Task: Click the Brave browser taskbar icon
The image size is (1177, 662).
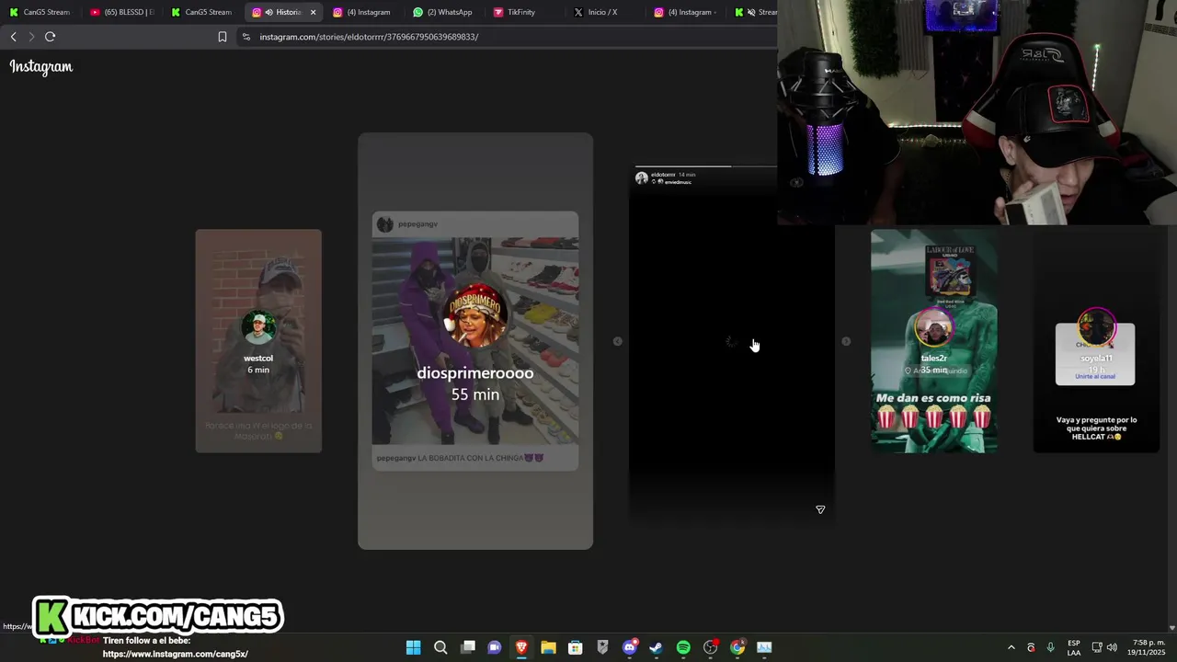Action: [x=521, y=647]
